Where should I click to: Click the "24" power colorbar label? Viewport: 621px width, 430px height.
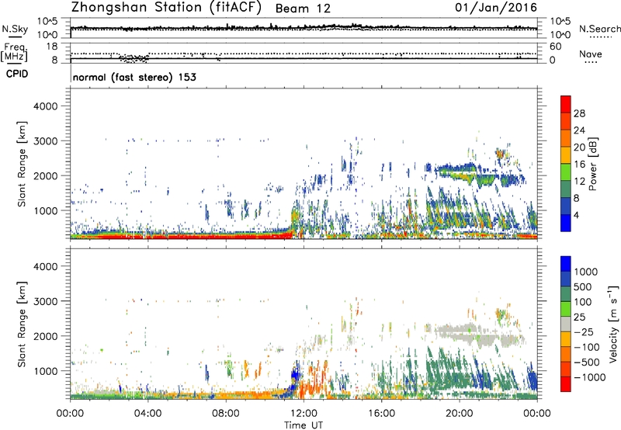tap(579, 130)
